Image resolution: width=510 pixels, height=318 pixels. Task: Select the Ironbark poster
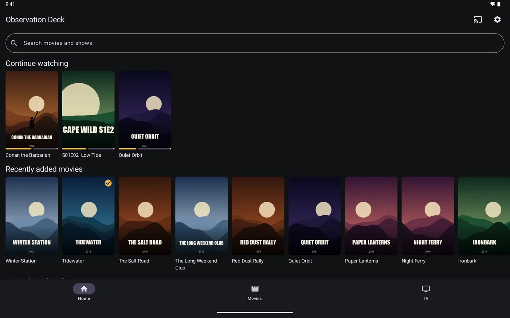coord(484,216)
